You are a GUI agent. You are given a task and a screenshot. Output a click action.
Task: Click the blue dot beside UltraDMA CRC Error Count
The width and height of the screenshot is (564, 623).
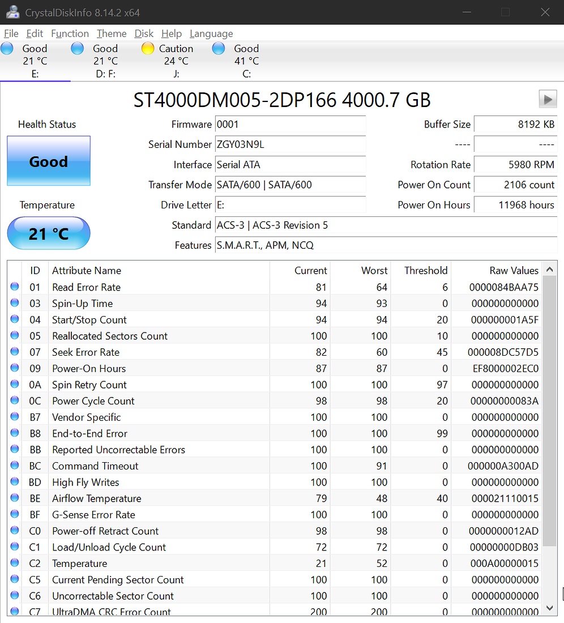coord(14,611)
